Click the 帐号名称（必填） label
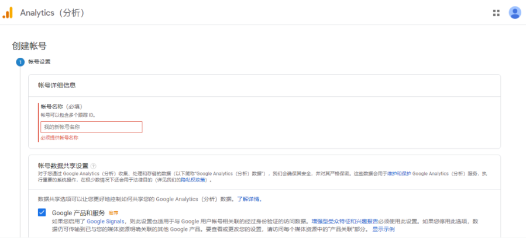The image size is (526, 238). click(61, 107)
